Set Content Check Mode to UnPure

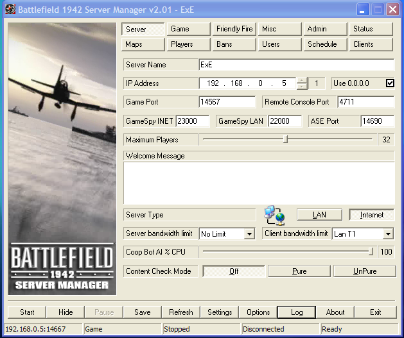(x=365, y=271)
